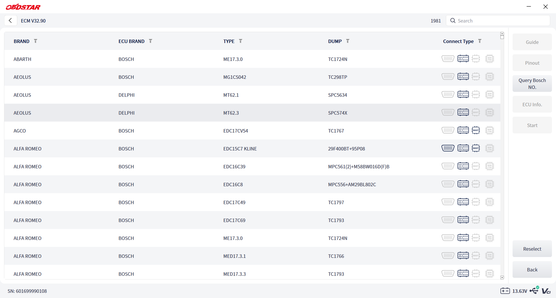The width and height of the screenshot is (556, 298).
Task: Open the Pinout view
Action: [532, 63]
